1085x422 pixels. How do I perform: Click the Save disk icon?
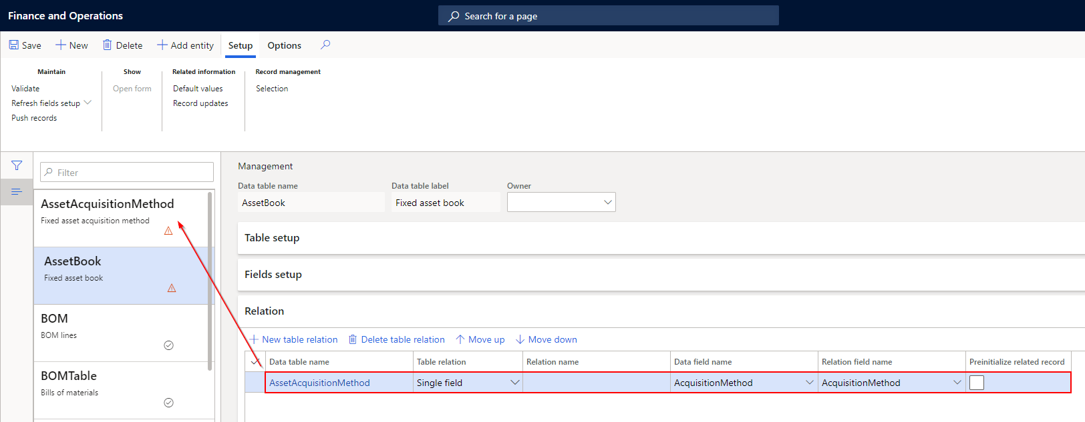(13, 45)
